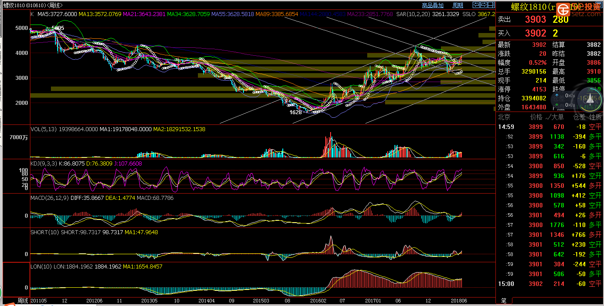The image size is (604, 306).
Task: Select the tick row with 仓差 +766
Action: tap(549, 235)
